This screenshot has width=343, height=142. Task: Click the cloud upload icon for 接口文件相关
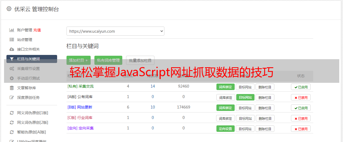12,49
